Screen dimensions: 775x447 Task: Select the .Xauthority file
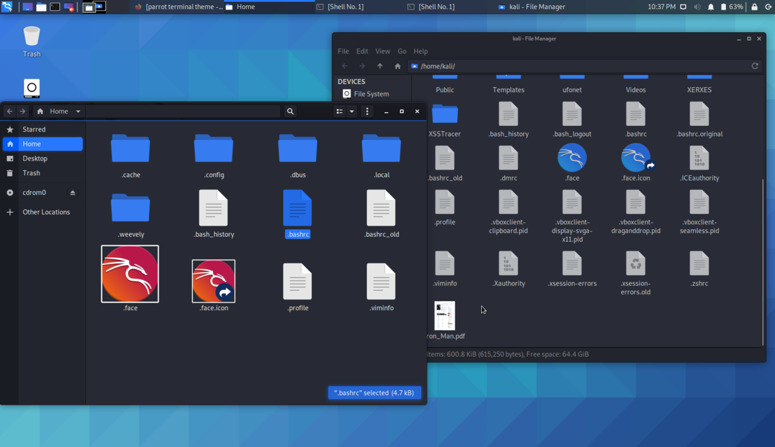click(x=508, y=270)
